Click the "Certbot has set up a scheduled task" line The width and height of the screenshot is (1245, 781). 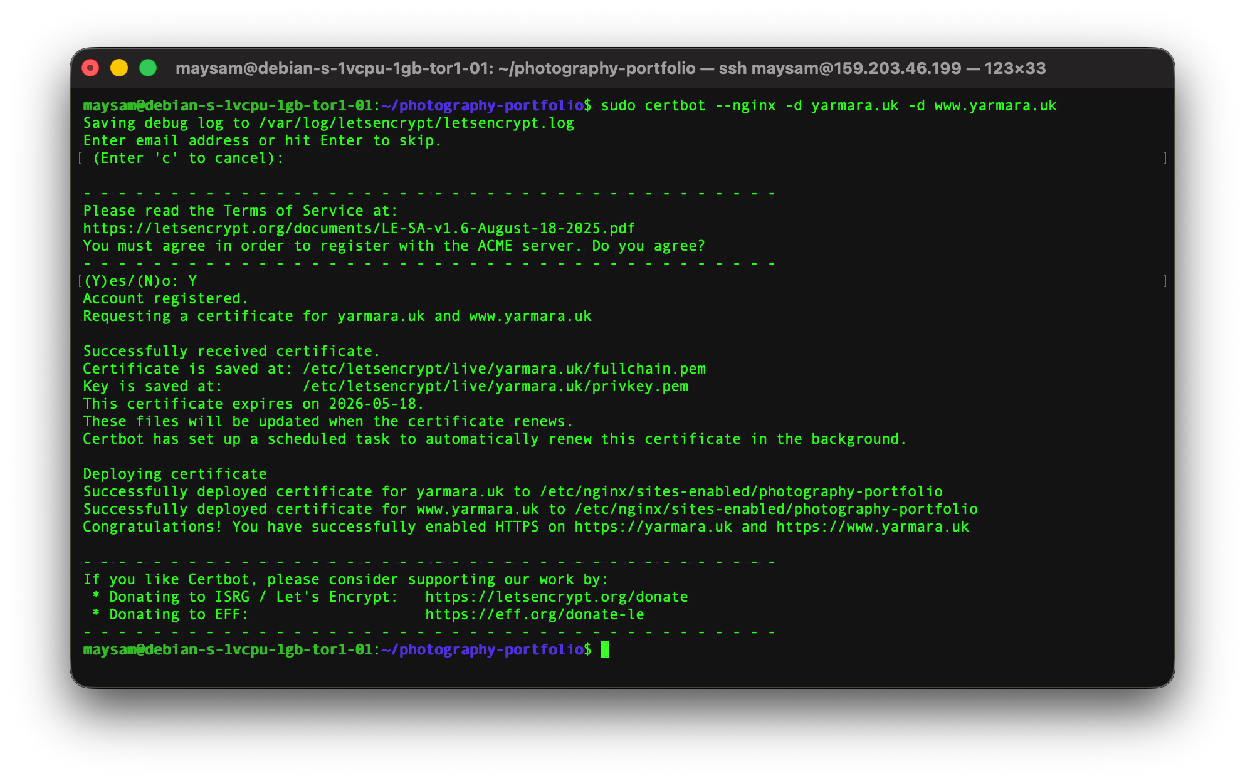click(x=495, y=439)
